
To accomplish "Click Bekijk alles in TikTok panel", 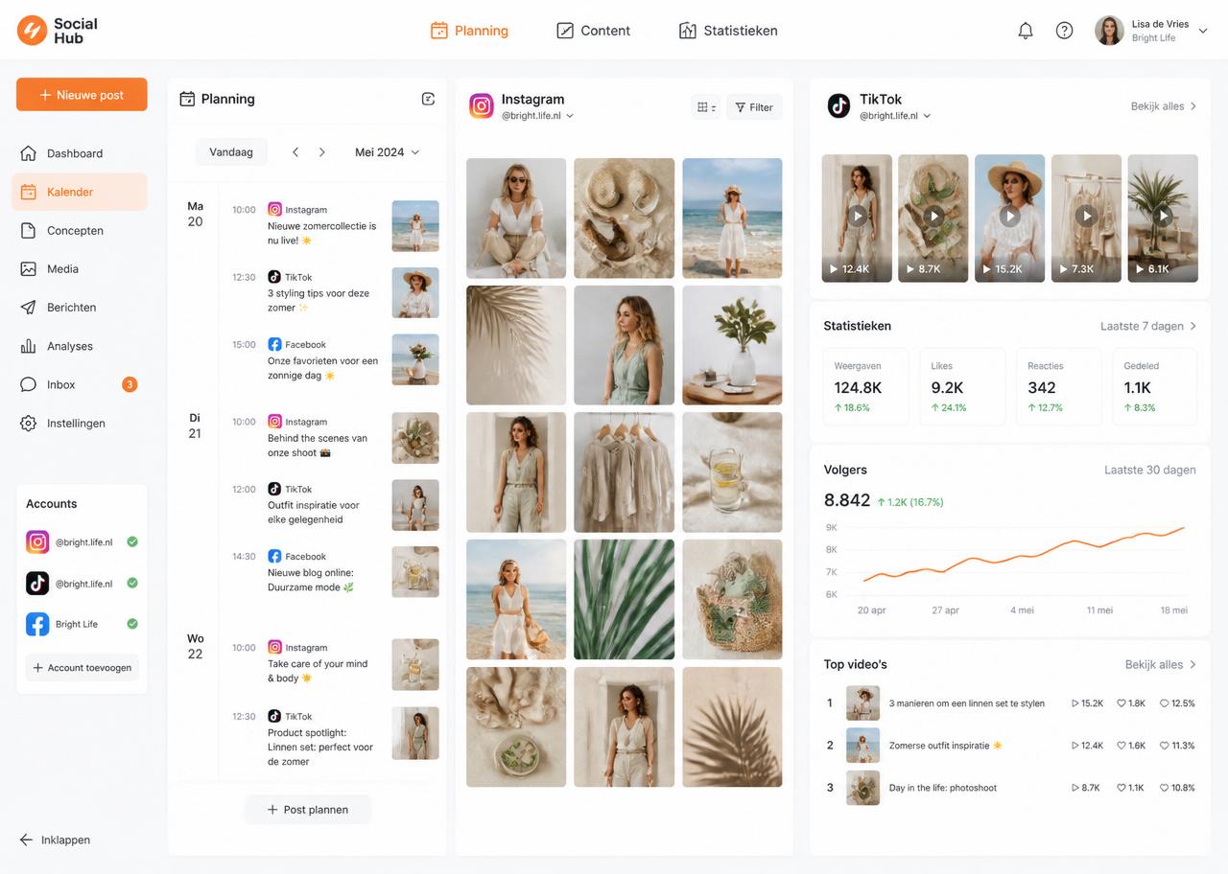I will (x=1164, y=106).
